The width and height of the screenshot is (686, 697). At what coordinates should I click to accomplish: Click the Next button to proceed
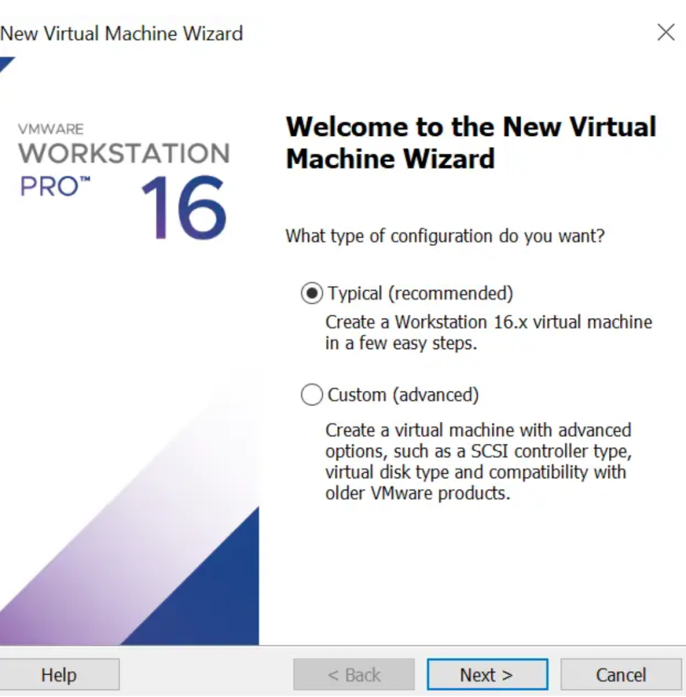486,675
